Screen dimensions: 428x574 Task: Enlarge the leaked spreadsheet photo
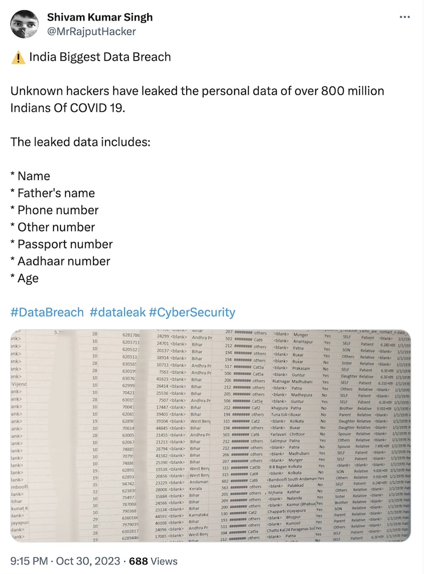[x=211, y=435]
